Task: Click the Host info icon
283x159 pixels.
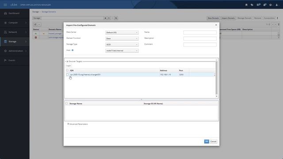Action: tap(73, 50)
